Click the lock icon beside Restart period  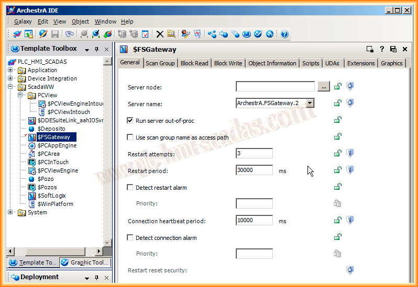(338, 170)
